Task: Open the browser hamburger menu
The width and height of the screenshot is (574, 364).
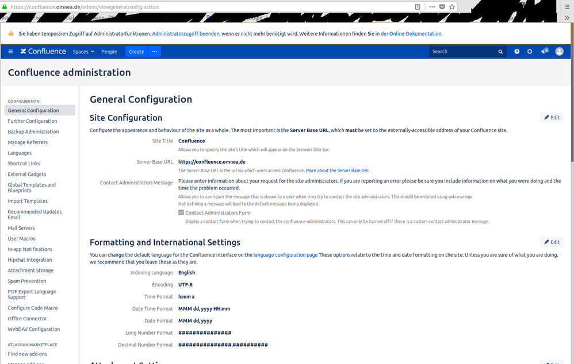Action: click(x=568, y=6)
